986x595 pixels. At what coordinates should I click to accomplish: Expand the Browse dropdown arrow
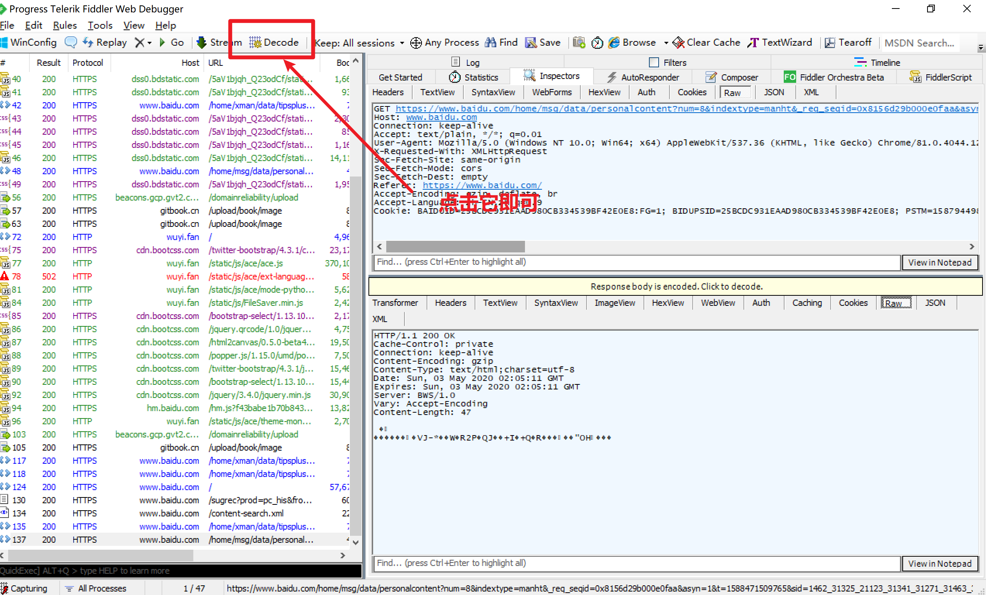pos(666,43)
